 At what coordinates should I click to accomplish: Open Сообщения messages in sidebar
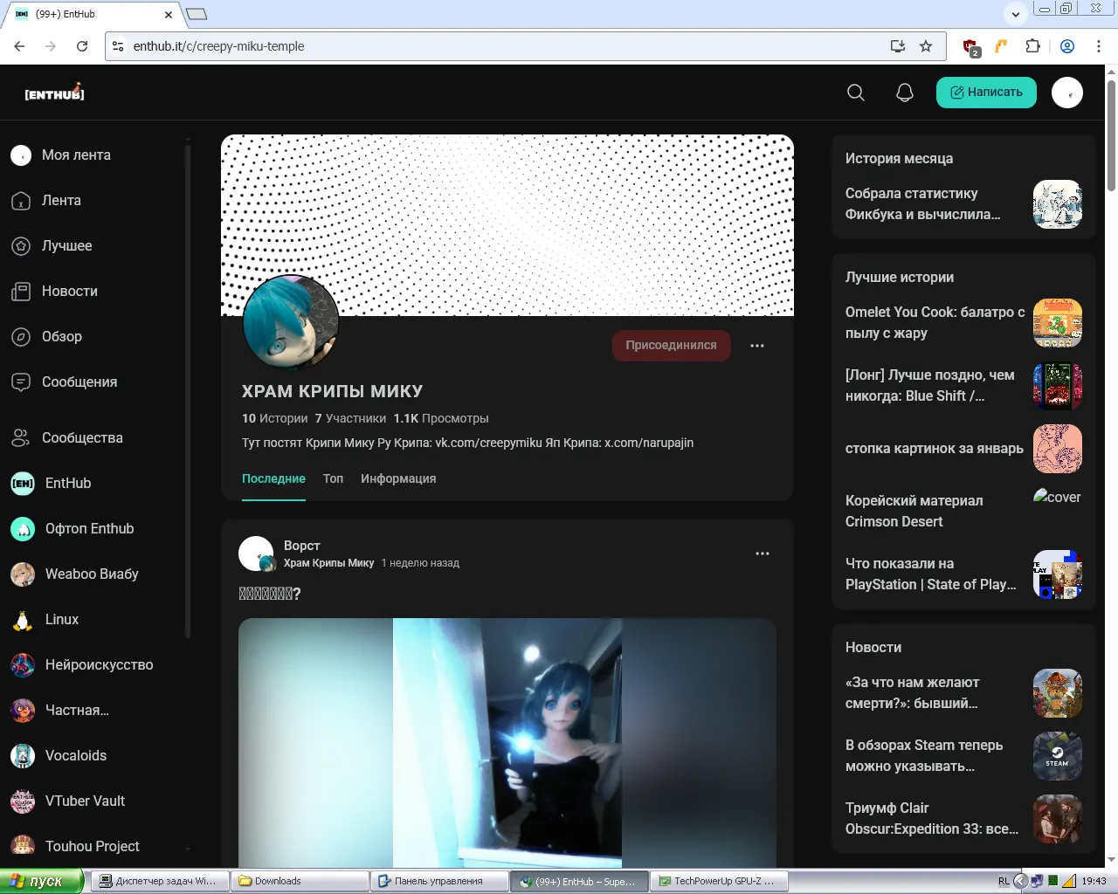pyautogui.click(x=79, y=382)
